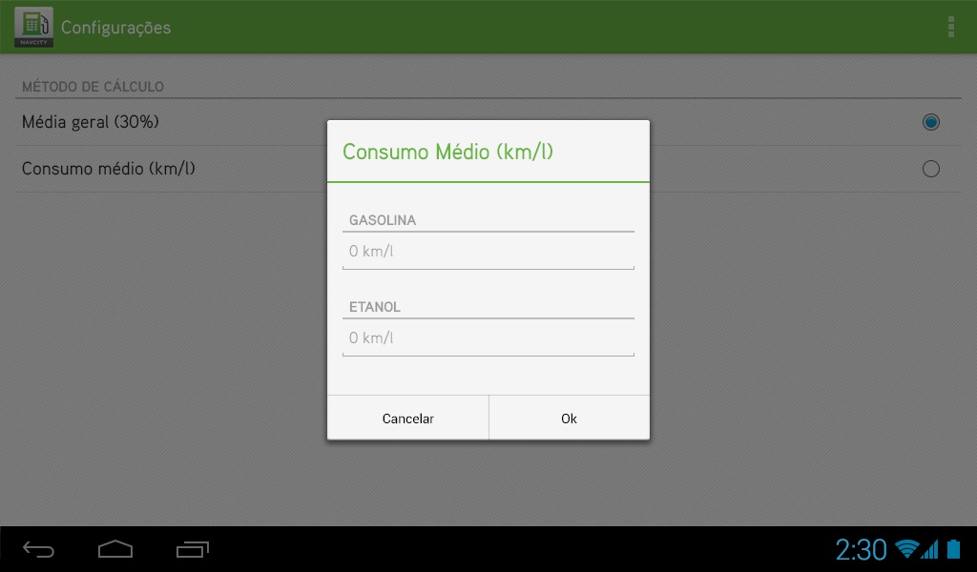Tap the MÉTODO DE CÁLCULO header

click(93, 87)
